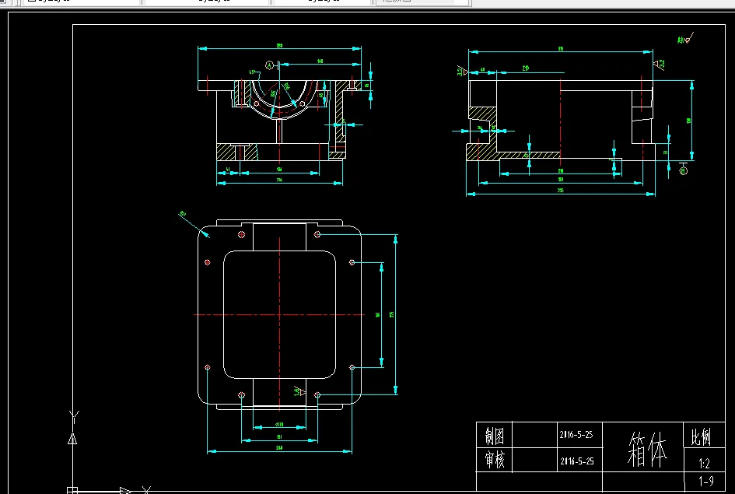The height and width of the screenshot is (494, 735).
Task: Pick the circled datum marker B
Action: [x=683, y=171]
